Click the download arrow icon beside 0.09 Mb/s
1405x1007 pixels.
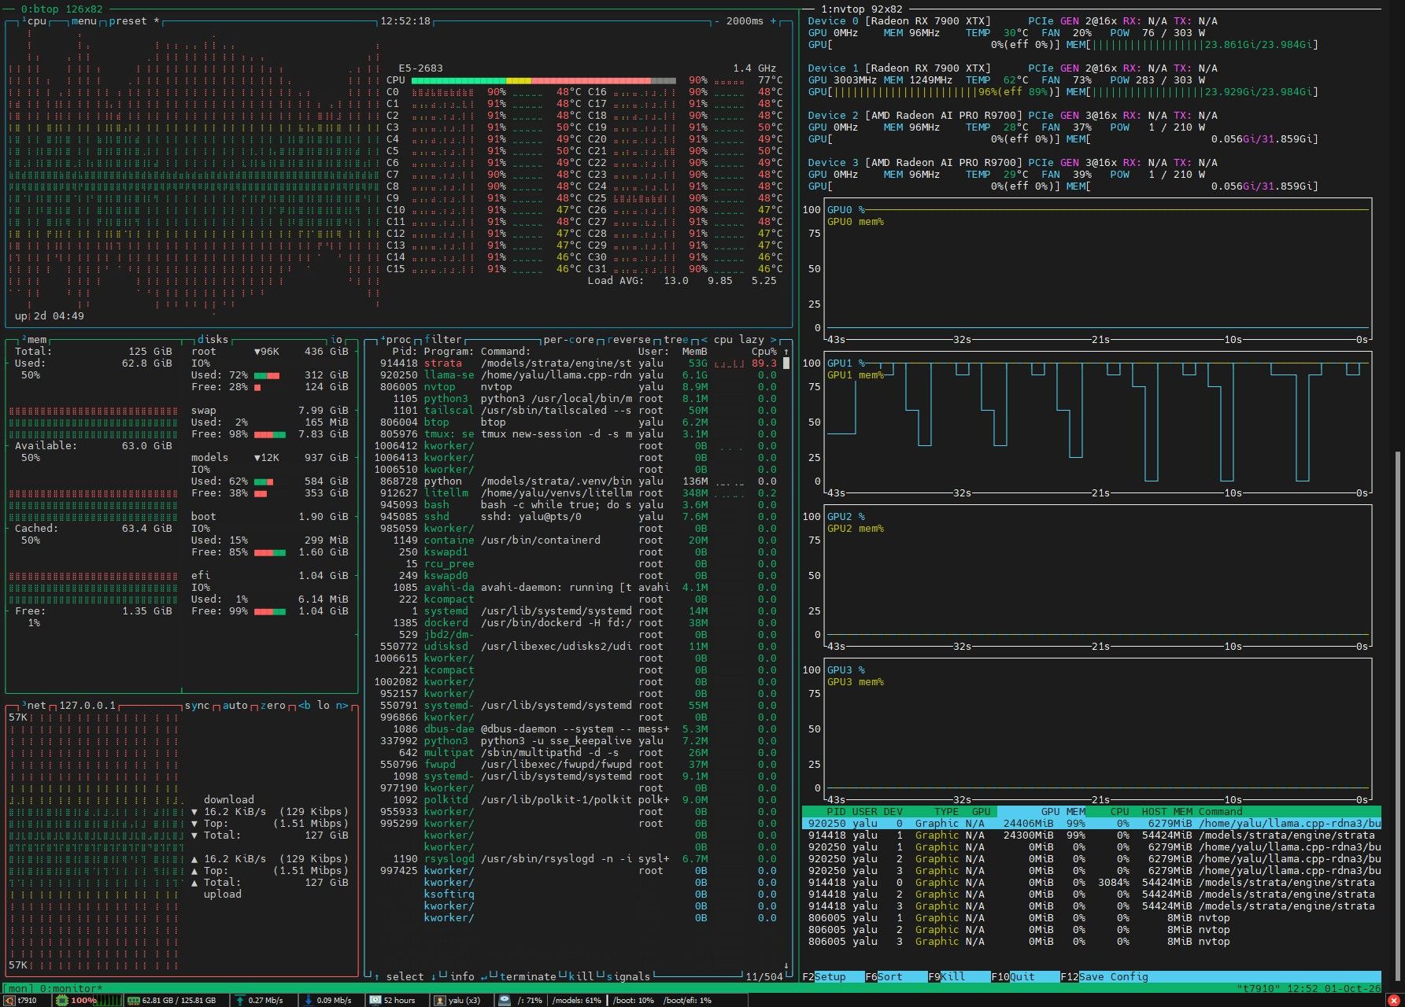tap(308, 1001)
